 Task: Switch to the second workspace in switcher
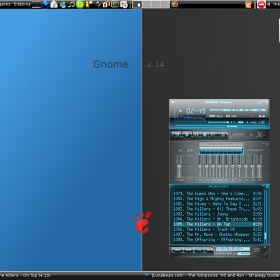pos(146,4)
